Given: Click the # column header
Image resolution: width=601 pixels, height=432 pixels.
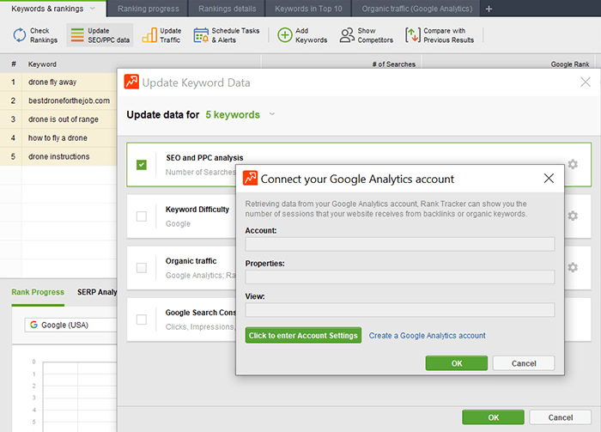Looking at the screenshot, I should pyautogui.click(x=14, y=64).
